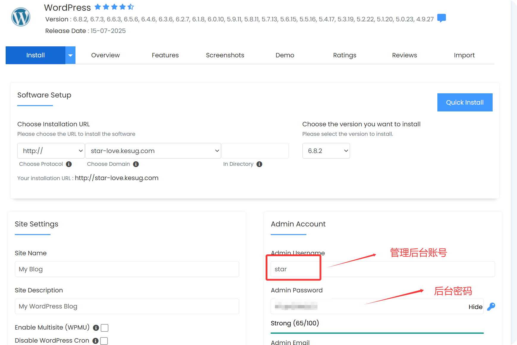Open the domain dropdown star-love.kesug.com
The width and height of the screenshot is (517, 345).
153,151
